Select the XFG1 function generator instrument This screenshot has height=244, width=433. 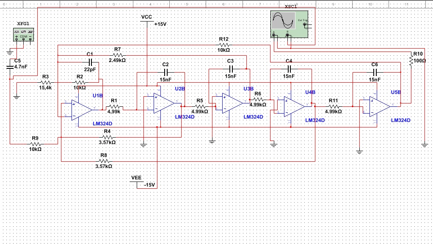pyautogui.click(x=23, y=34)
